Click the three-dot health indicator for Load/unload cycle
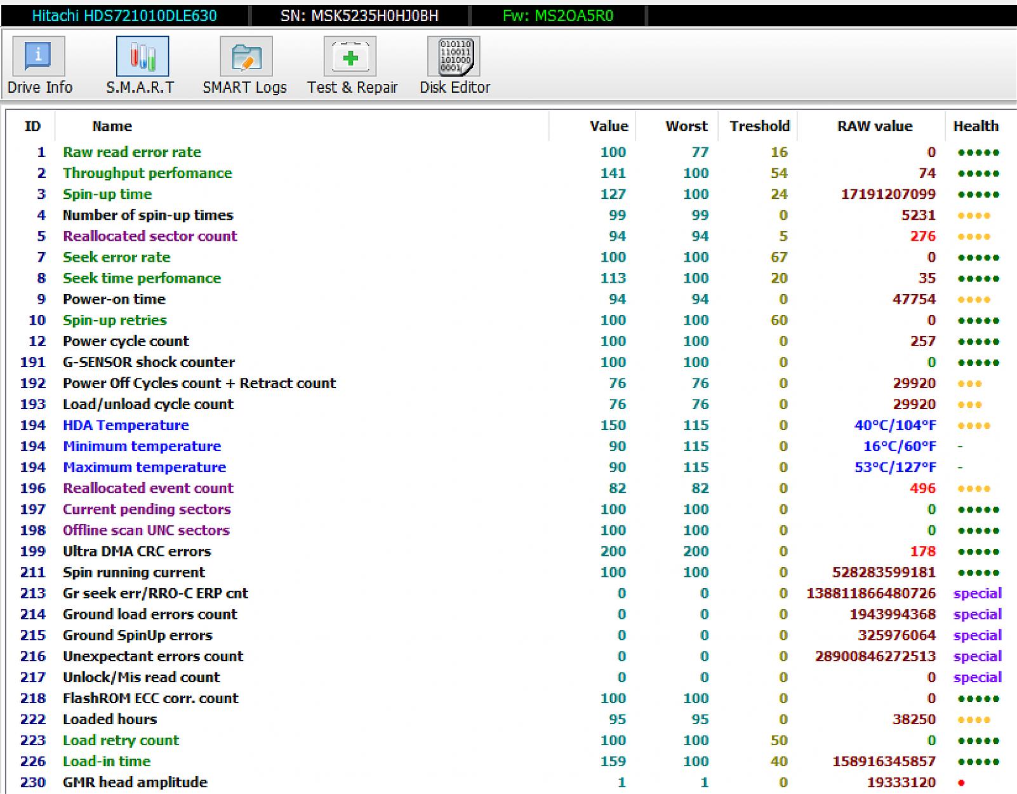Image resolution: width=1017 pixels, height=794 pixels. click(x=969, y=405)
